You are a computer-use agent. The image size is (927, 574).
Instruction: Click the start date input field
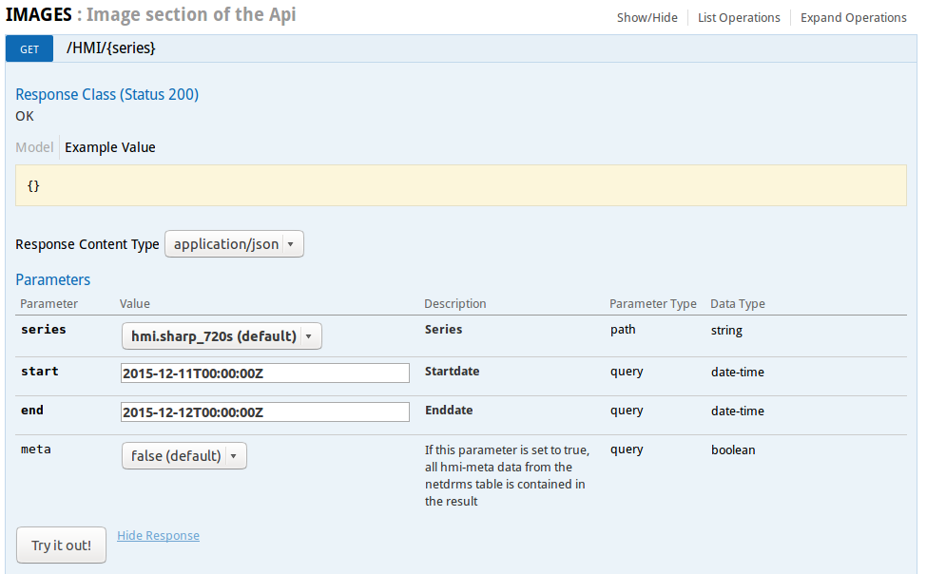(265, 373)
